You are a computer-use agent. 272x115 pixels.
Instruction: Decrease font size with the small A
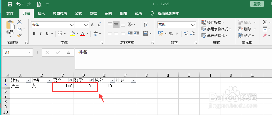tap(99, 25)
